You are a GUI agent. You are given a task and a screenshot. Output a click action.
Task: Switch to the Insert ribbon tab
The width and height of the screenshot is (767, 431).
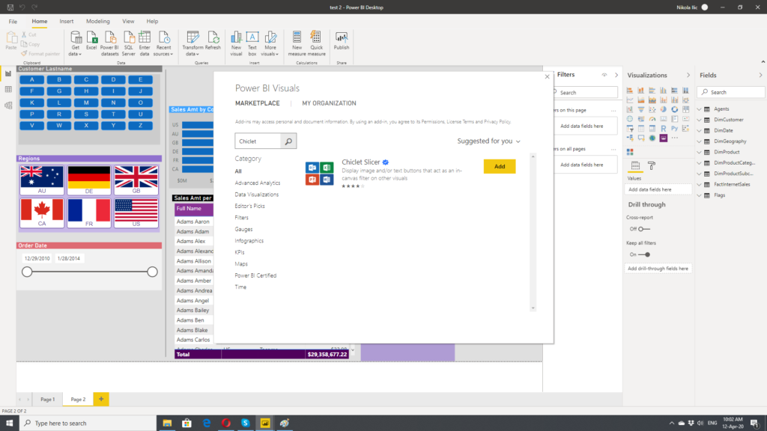pyautogui.click(x=67, y=22)
